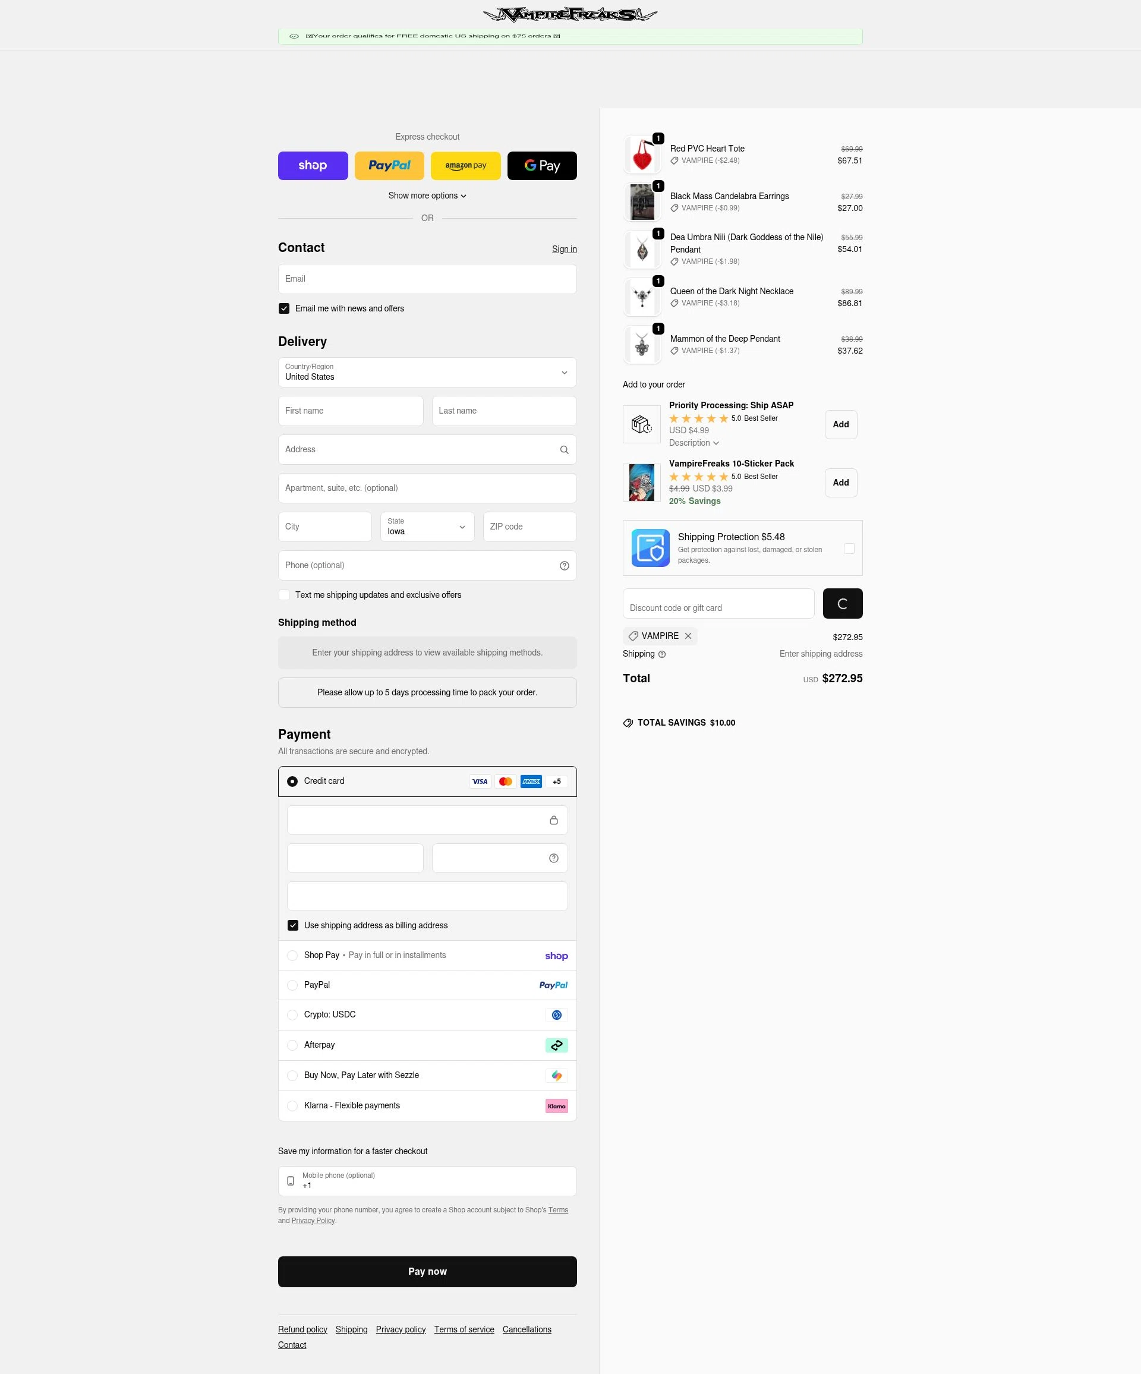Open the phone field help icon
The image size is (1141, 1374).
click(564, 566)
